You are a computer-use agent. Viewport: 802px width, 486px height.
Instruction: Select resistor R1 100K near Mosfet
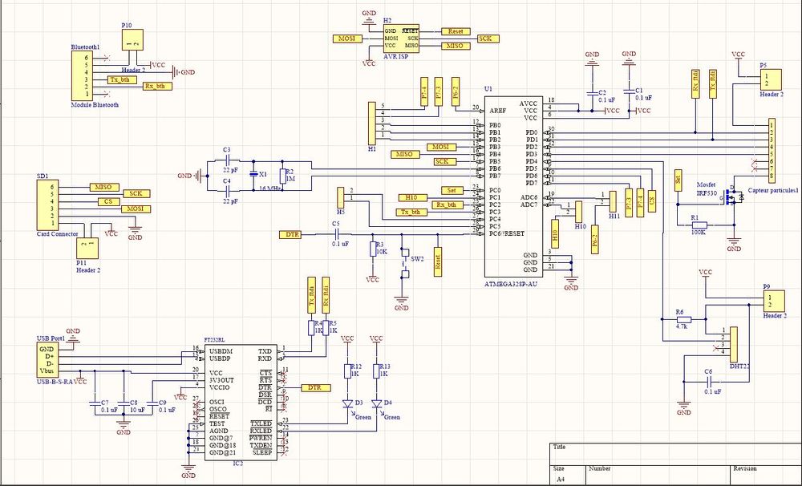(x=699, y=225)
